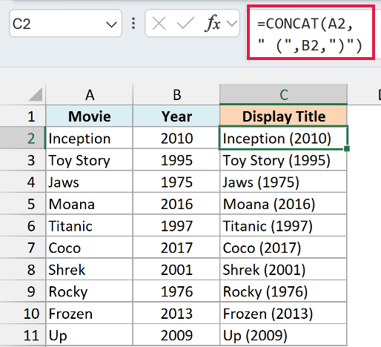Click the fill handle on cell C2
Image resolution: width=381 pixels, height=347 pixels.
[x=347, y=148]
